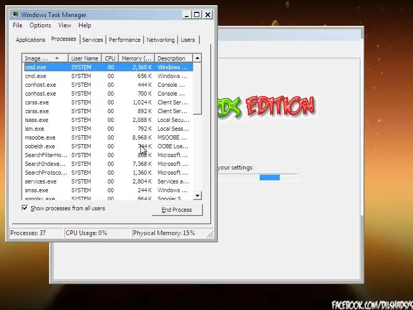Click the Local Secu... description cell
The image size is (413, 310).
tap(173, 120)
